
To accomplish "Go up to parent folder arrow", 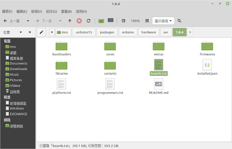I will point(70,21).
